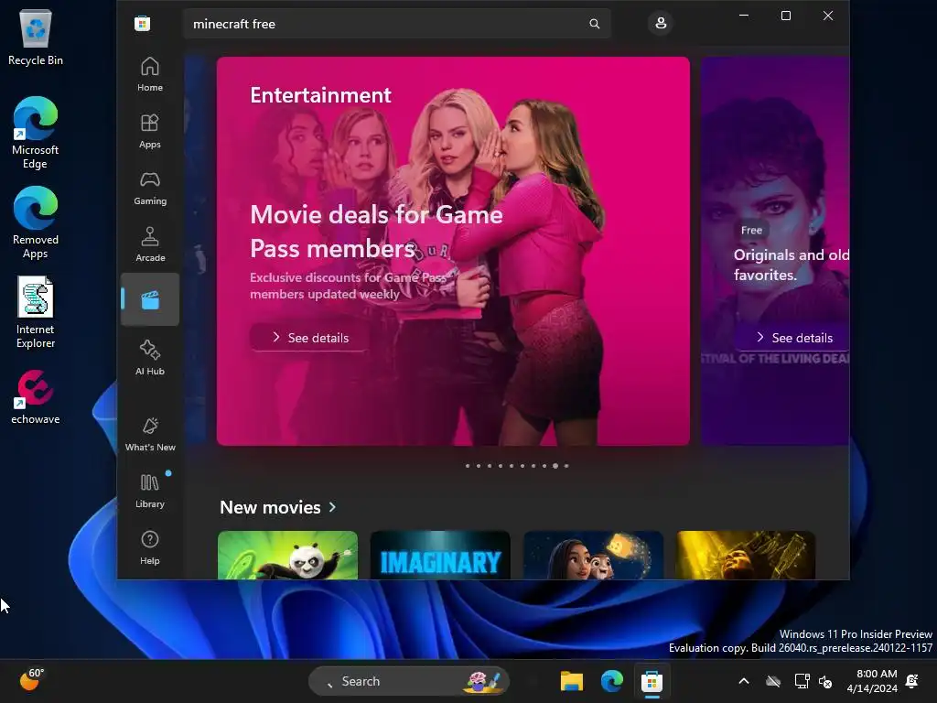This screenshot has width=937, height=703.
Task: Select the first carousel page dot
Action: [x=468, y=466]
